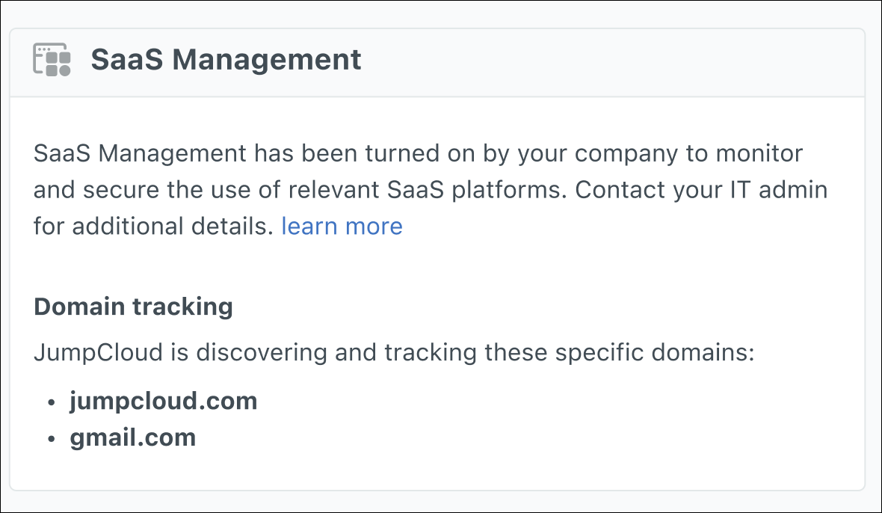Click the phrase "Contact your IT admin"
This screenshot has width=882, height=513.
tap(701, 190)
